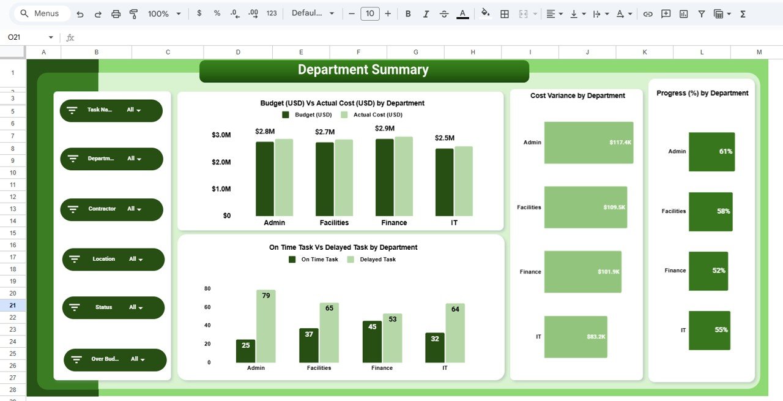Insert a link with the chain icon

[x=648, y=13]
